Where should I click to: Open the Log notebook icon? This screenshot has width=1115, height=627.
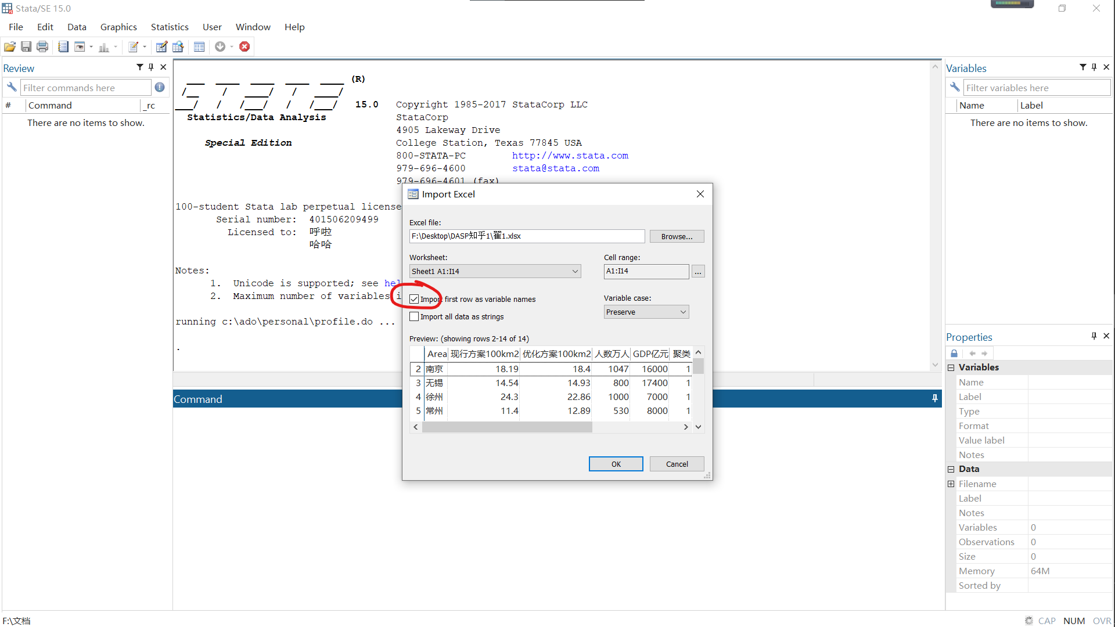[63, 47]
